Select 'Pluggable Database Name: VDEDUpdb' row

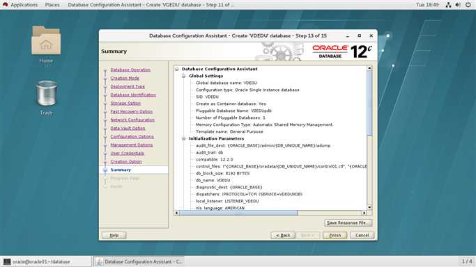pyautogui.click(x=233, y=111)
